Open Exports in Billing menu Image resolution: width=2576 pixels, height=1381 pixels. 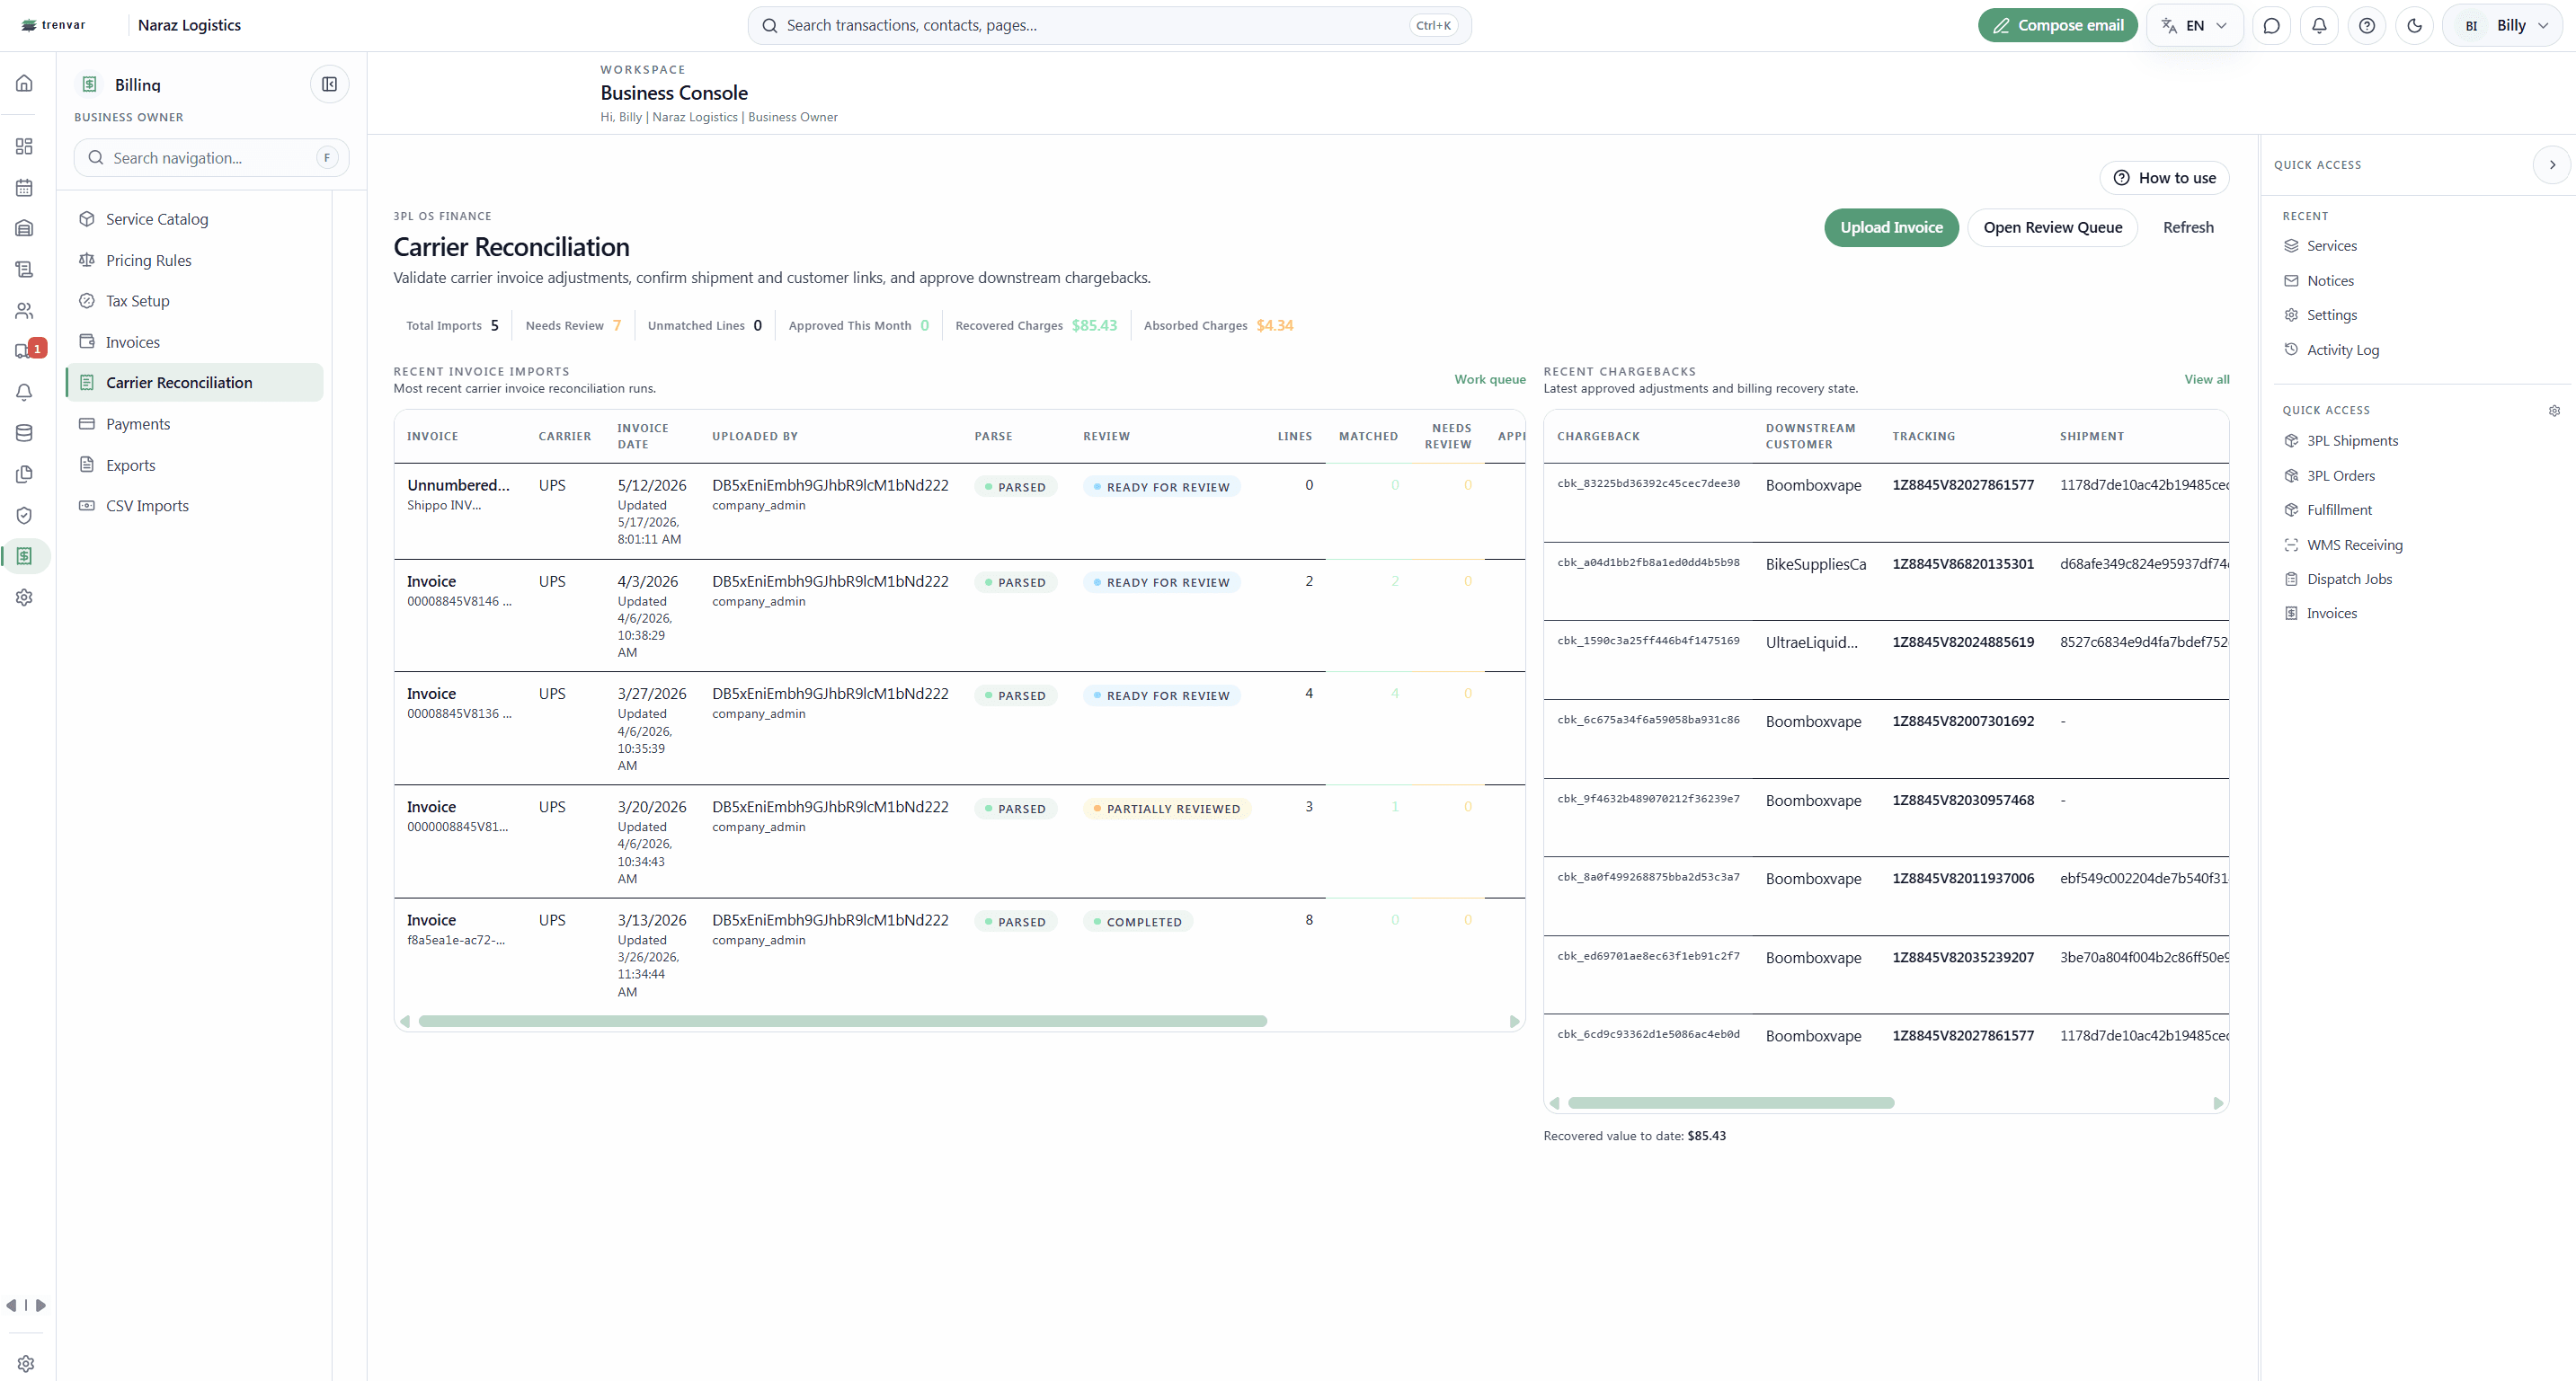(x=195, y=465)
